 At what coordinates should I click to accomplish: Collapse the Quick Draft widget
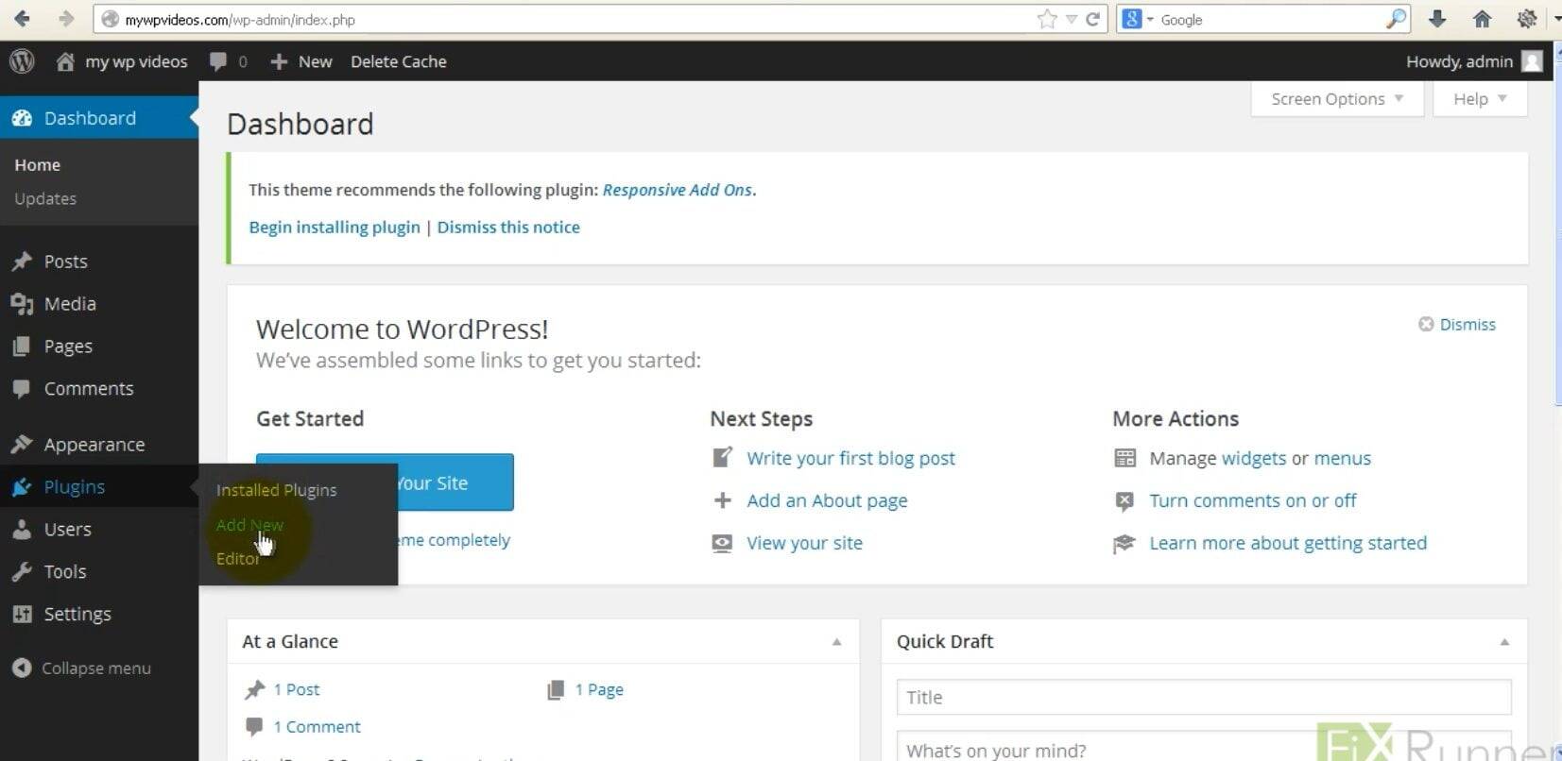[x=1504, y=642]
